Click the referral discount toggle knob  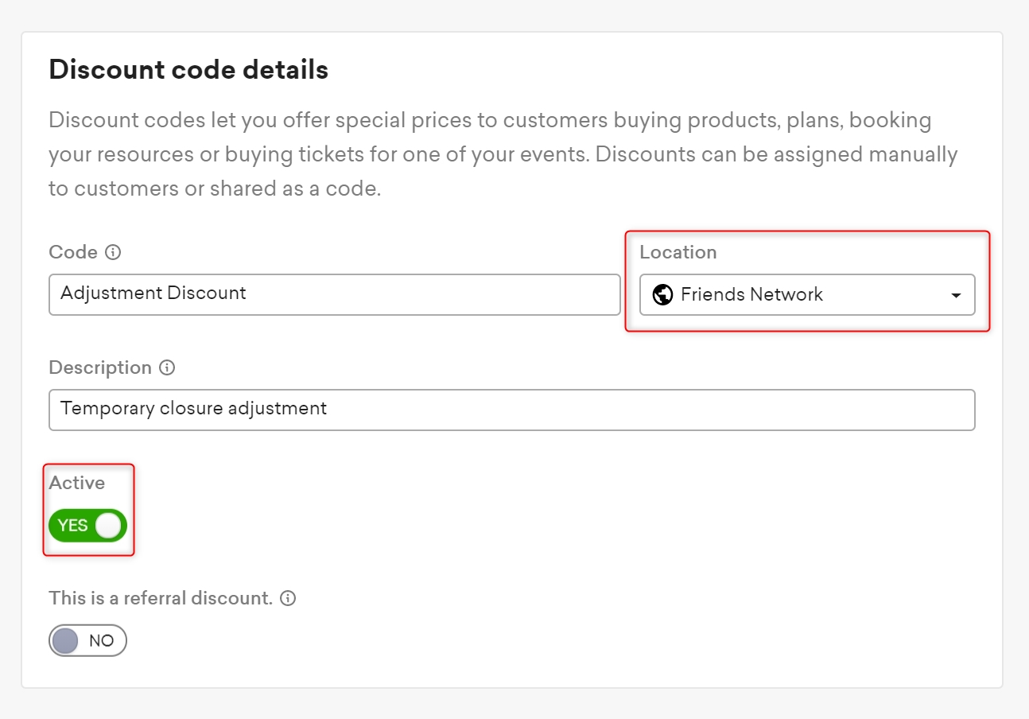[x=66, y=640]
